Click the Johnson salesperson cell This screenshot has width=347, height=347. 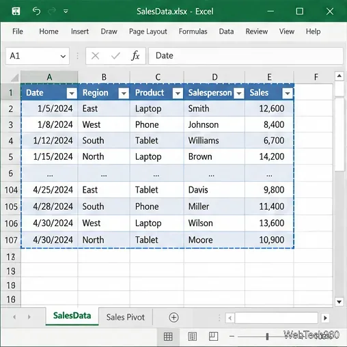coord(214,125)
